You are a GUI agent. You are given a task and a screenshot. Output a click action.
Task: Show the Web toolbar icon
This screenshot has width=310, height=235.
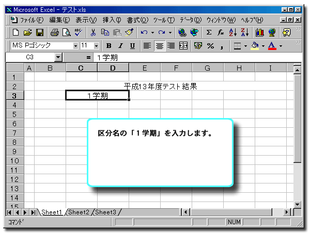(194, 32)
